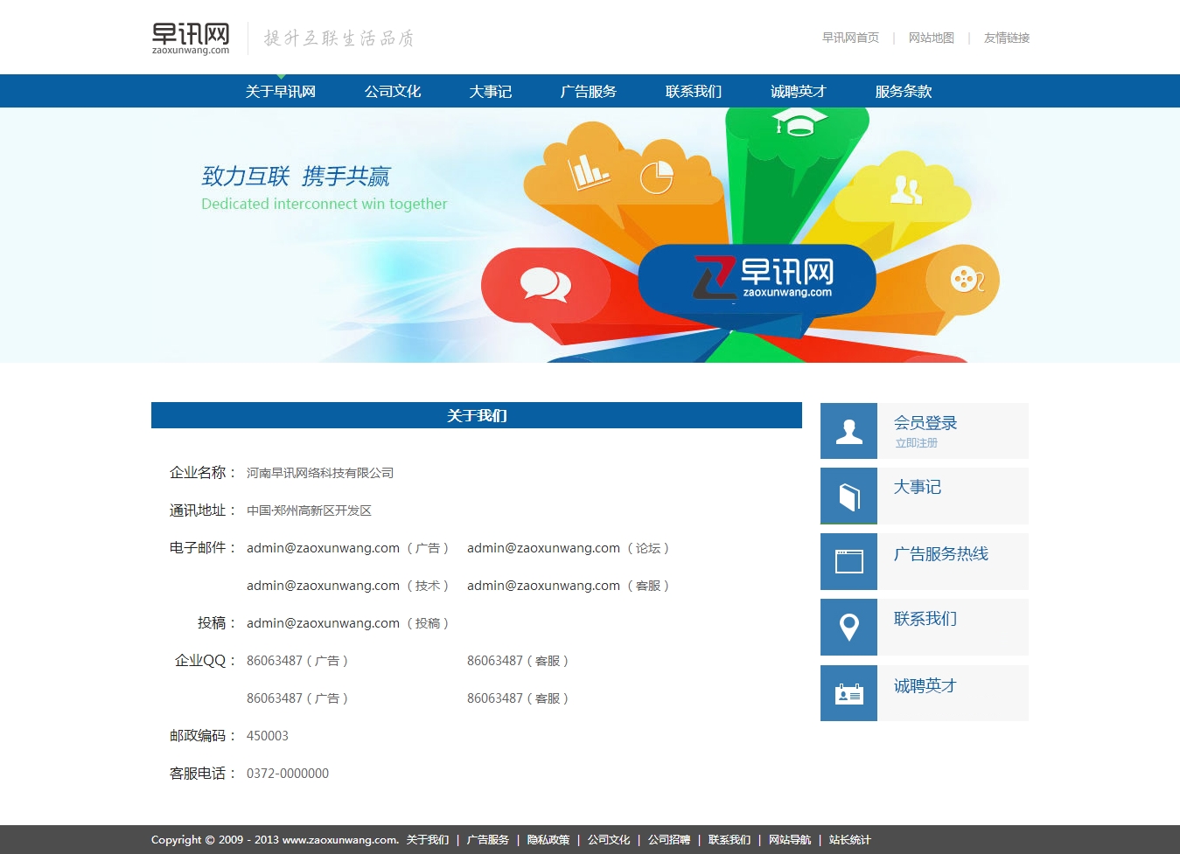1180x854 pixels.
Task: Open the 网站地图 link at top
Action: pos(931,38)
